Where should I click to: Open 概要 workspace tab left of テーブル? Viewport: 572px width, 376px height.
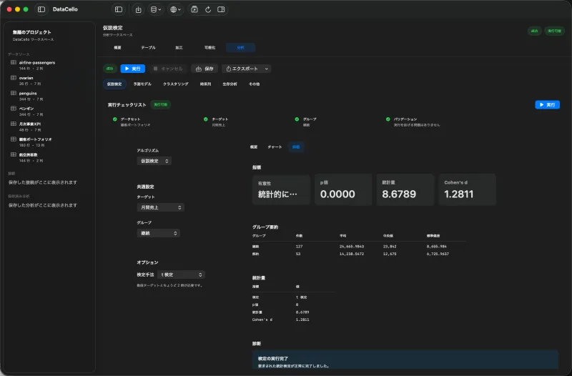[x=117, y=47]
